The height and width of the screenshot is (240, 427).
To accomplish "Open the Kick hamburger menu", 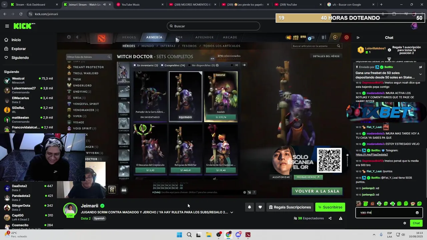I will [7, 26].
